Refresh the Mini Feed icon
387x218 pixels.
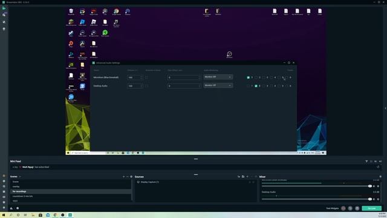pyautogui.click(x=378, y=167)
